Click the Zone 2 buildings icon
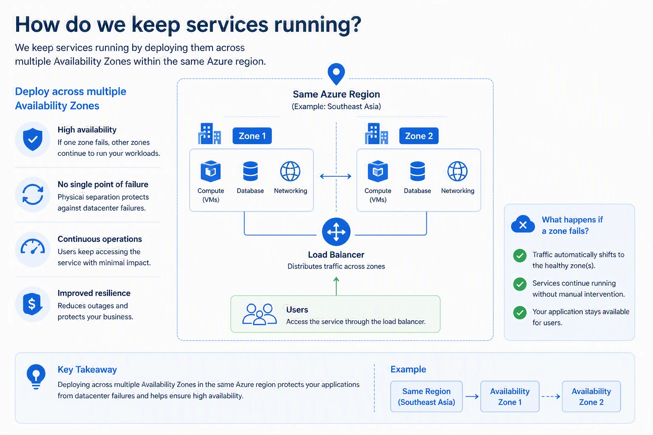 click(376, 134)
